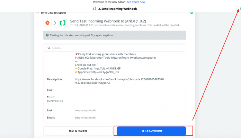The height and width of the screenshot is (138, 241).
Task: Open the "see what's new" link
Action: pos(136,2)
